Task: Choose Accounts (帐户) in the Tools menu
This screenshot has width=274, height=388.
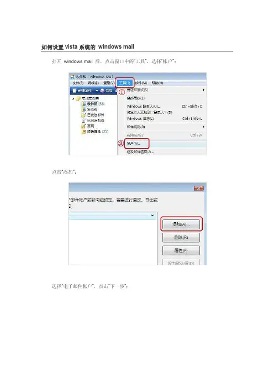Action: (134, 144)
